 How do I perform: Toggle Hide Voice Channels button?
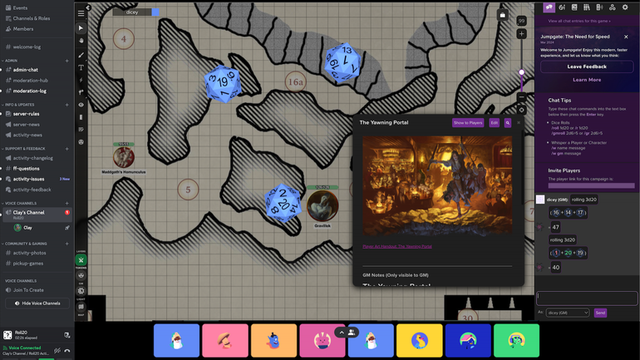tap(38, 303)
